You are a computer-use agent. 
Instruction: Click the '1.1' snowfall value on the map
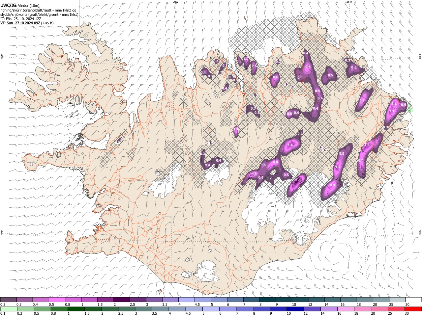coord(392,111)
